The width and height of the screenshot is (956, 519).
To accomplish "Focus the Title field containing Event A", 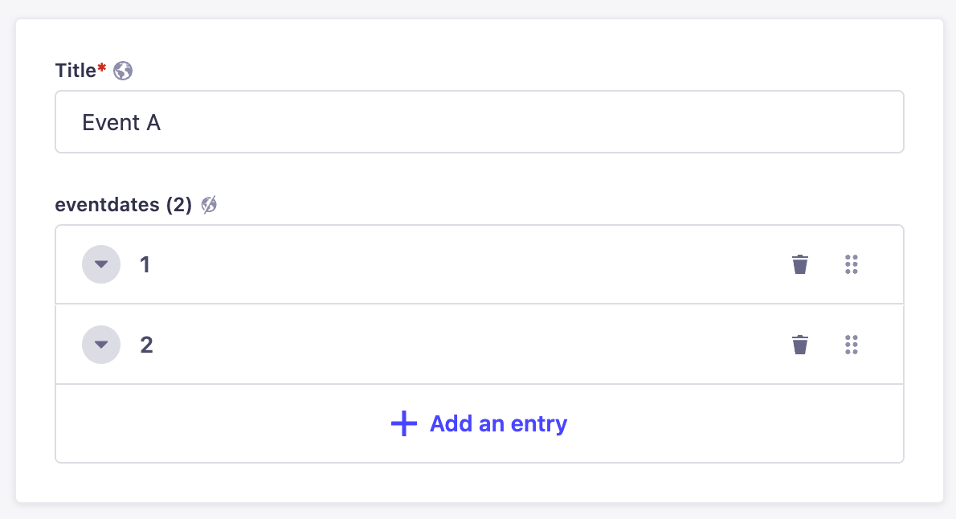I will [x=479, y=122].
